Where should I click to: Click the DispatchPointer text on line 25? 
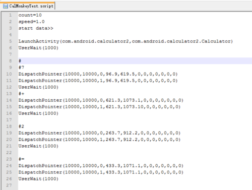coord(101,172)
